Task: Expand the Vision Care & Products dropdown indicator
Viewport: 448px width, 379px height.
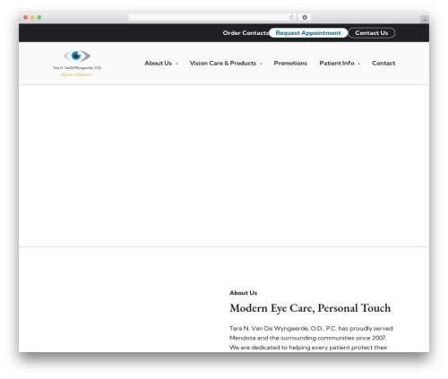Action: point(261,64)
